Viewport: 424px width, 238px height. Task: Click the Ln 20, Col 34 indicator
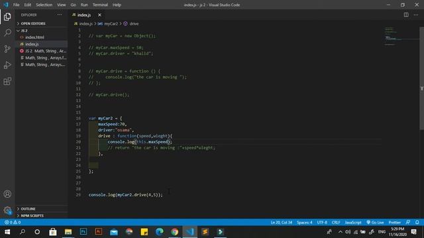(x=281, y=222)
